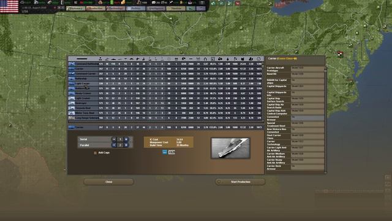
Task: Increase the Parallel count with plus
Action: click(126, 145)
